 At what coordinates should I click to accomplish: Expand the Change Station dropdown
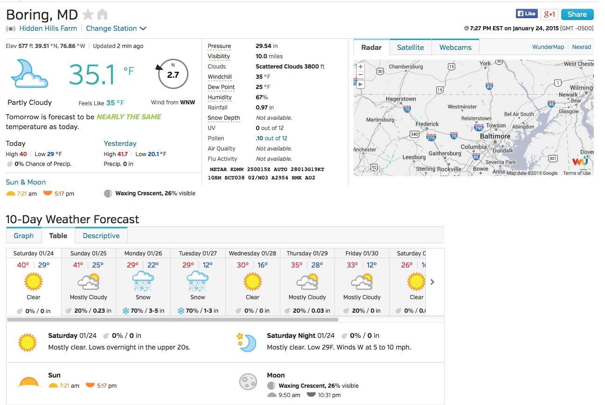[x=116, y=28]
